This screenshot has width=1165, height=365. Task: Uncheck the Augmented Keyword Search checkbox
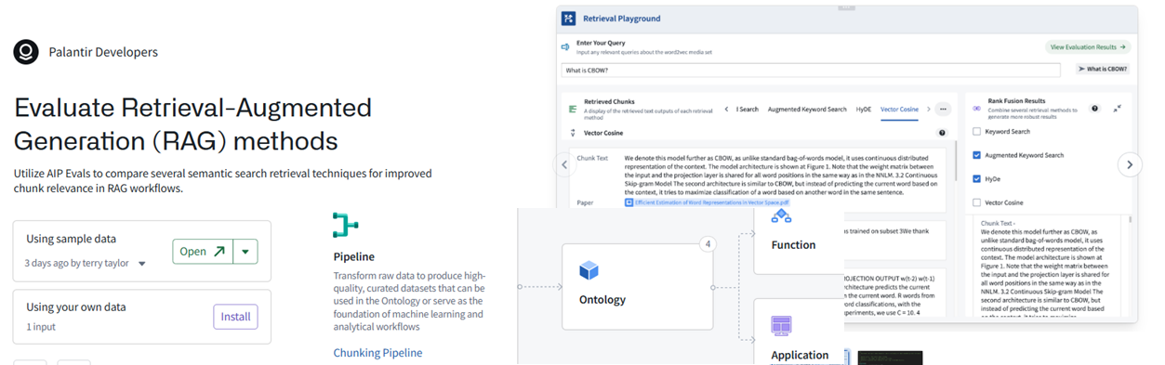[975, 155]
